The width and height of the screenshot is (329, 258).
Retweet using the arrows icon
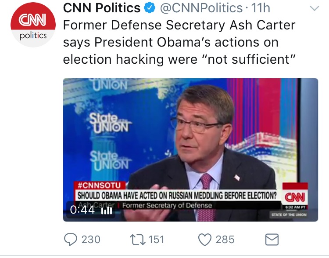138,240
